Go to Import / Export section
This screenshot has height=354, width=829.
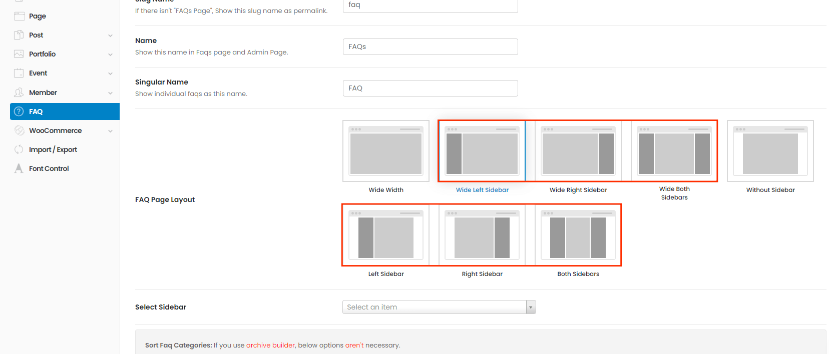coord(53,149)
